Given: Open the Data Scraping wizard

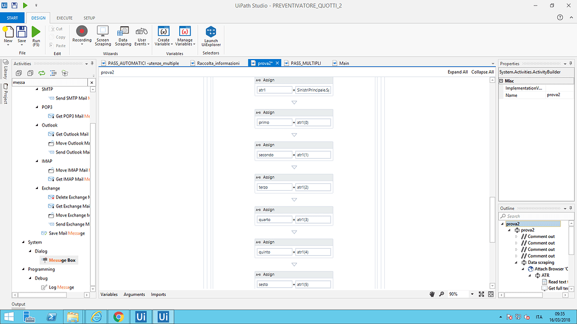Looking at the screenshot, I should pyautogui.click(x=123, y=35).
